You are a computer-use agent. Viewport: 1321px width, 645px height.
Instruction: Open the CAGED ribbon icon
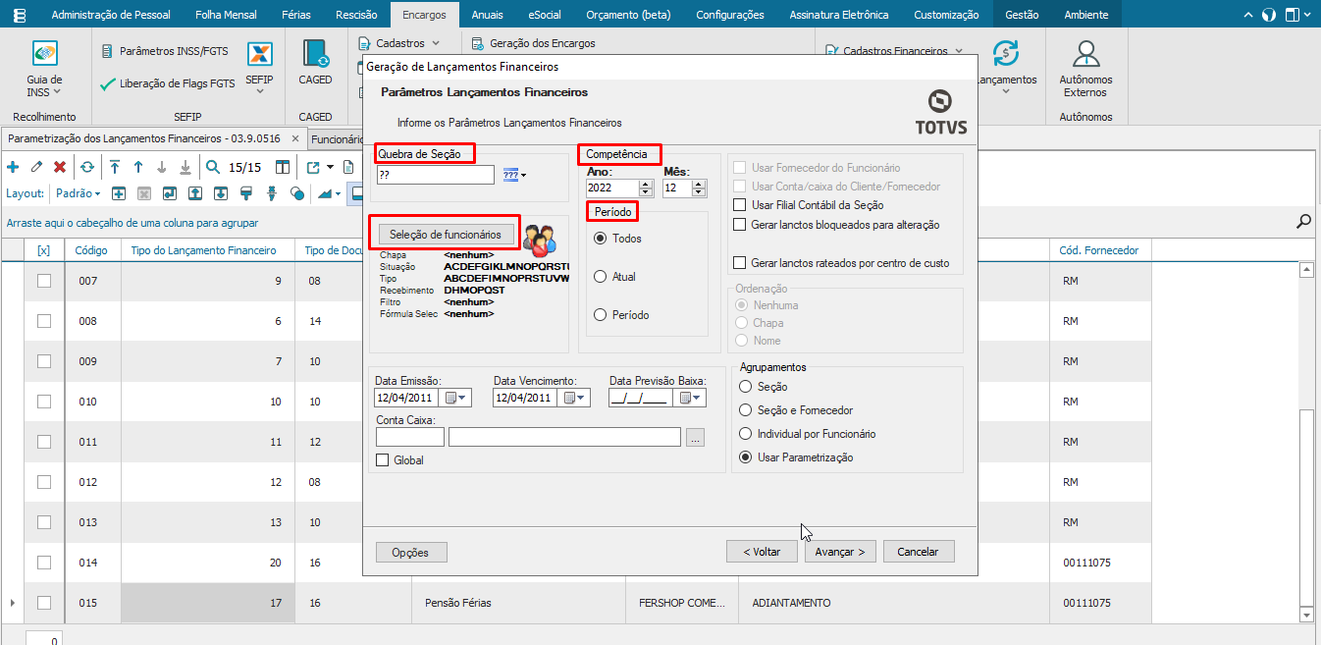[x=315, y=54]
